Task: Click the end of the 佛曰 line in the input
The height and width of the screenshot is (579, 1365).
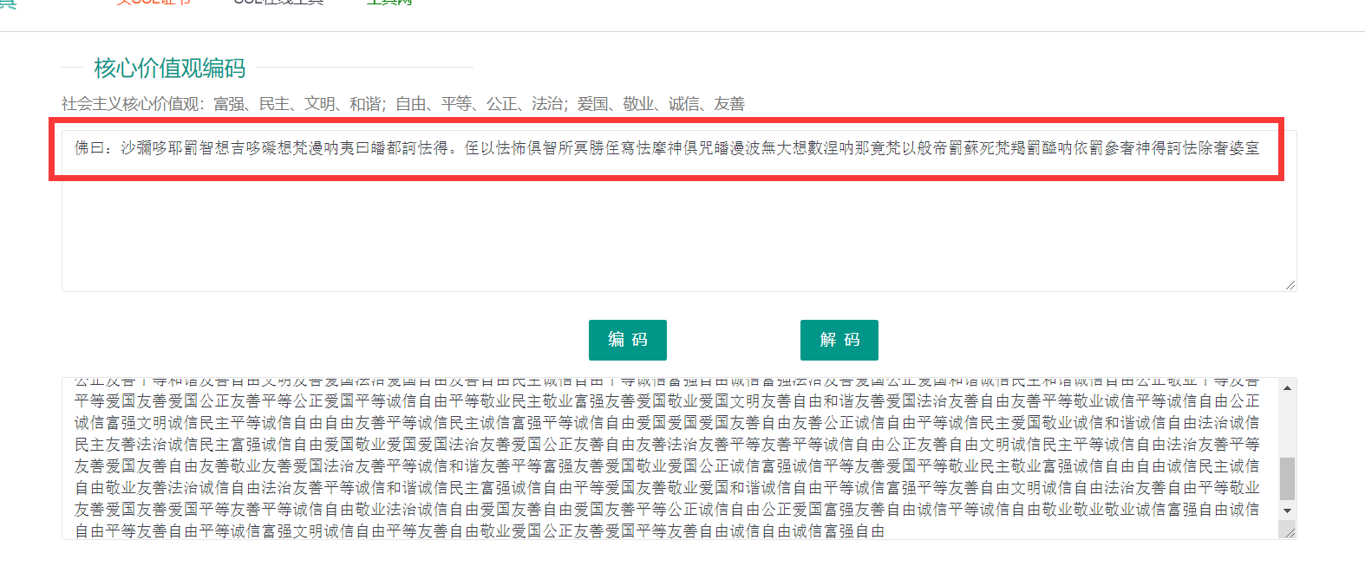Action: click(x=1260, y=148)
